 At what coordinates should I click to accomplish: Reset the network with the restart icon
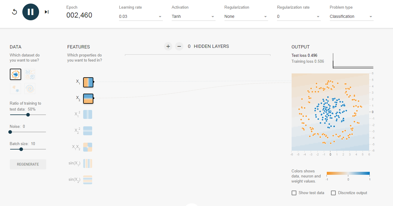point(14,12)
